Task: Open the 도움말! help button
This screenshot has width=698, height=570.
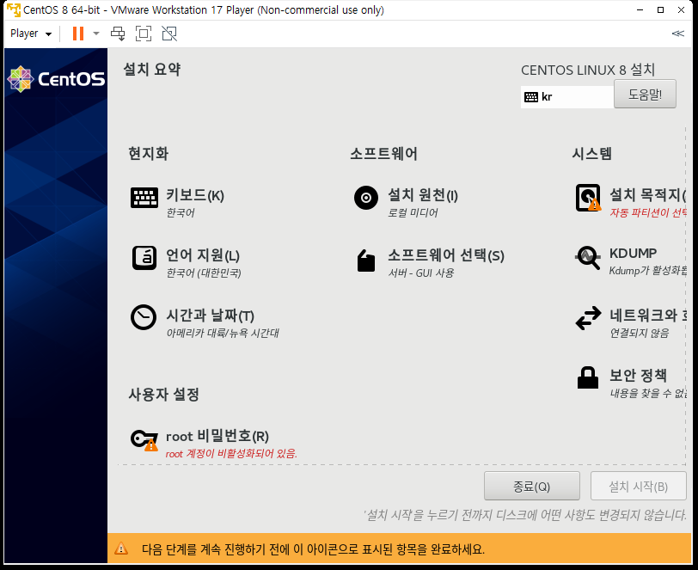Action: click(x=645, y=94)
